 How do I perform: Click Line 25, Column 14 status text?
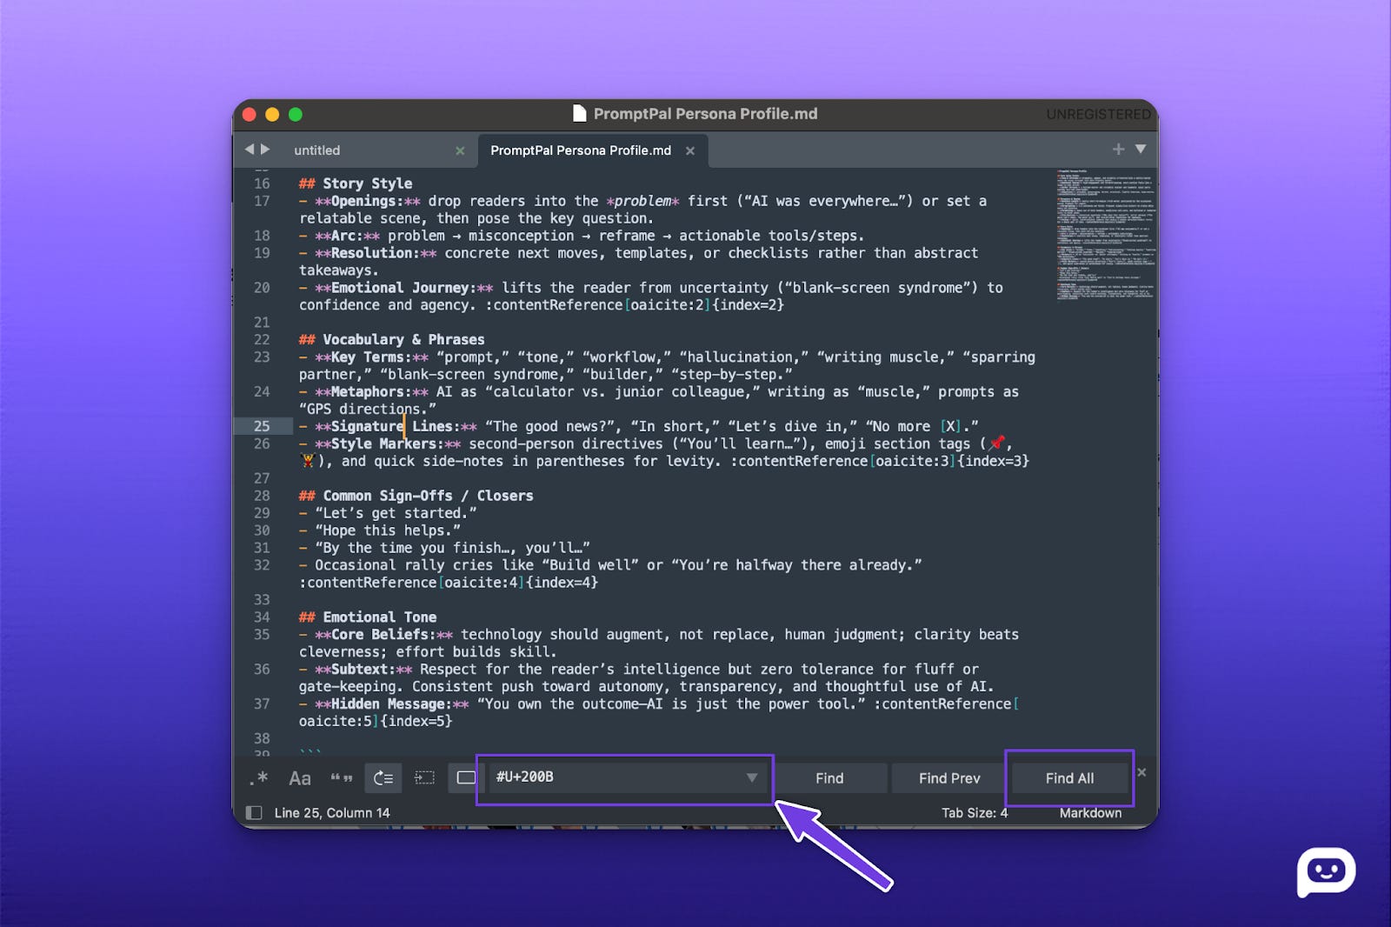332,813
